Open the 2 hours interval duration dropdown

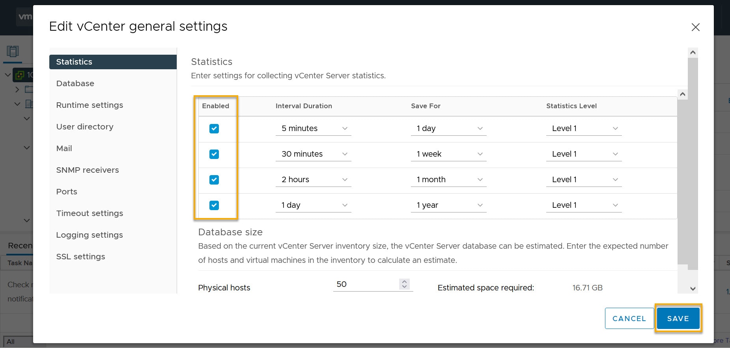313,180
